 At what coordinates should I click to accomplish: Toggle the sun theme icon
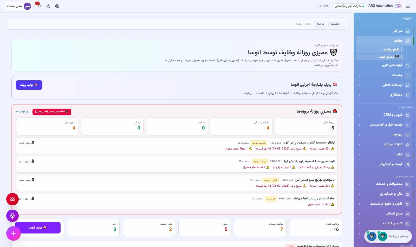point(48,6)
